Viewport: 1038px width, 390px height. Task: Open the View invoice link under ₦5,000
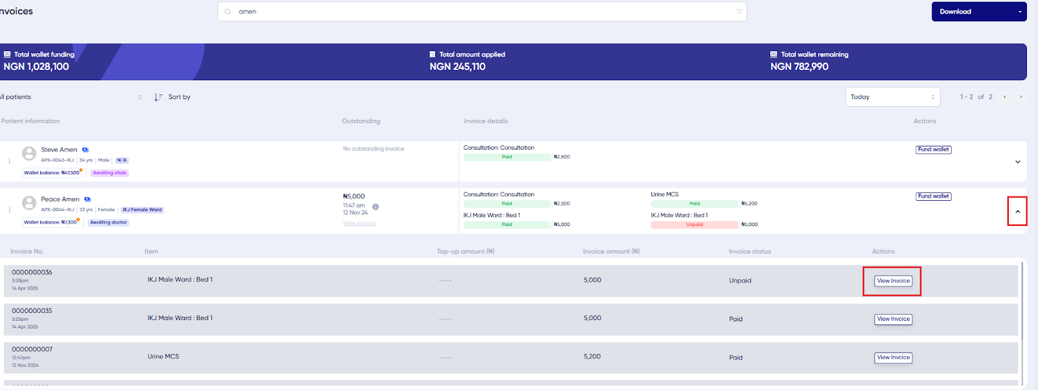coord(359,223)
